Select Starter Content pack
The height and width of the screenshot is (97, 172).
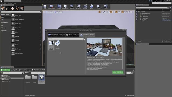click(58, 44)
